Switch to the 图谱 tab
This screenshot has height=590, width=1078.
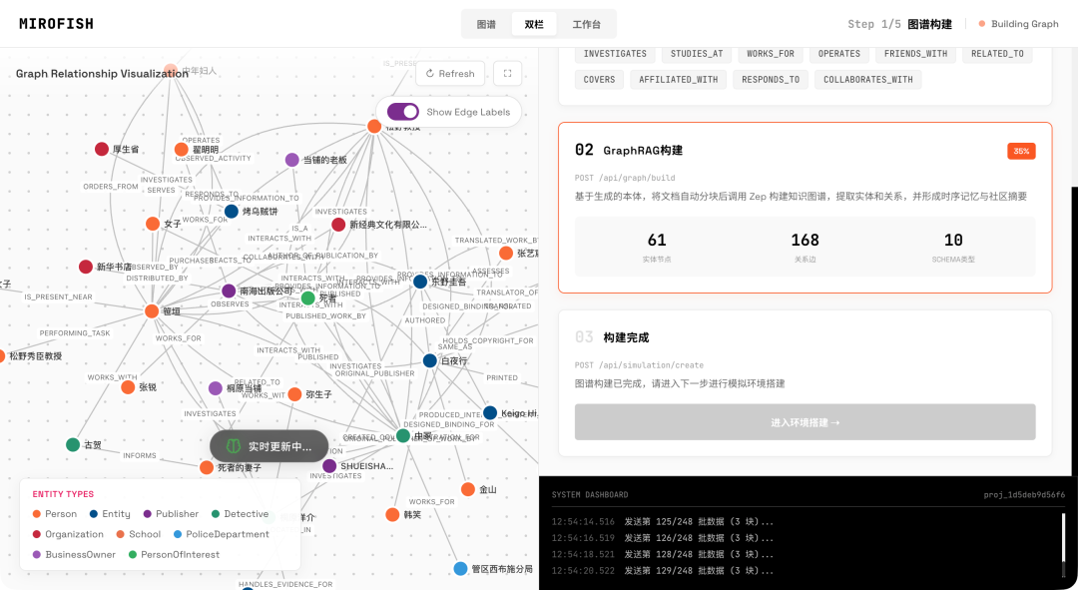click(486, 24)
